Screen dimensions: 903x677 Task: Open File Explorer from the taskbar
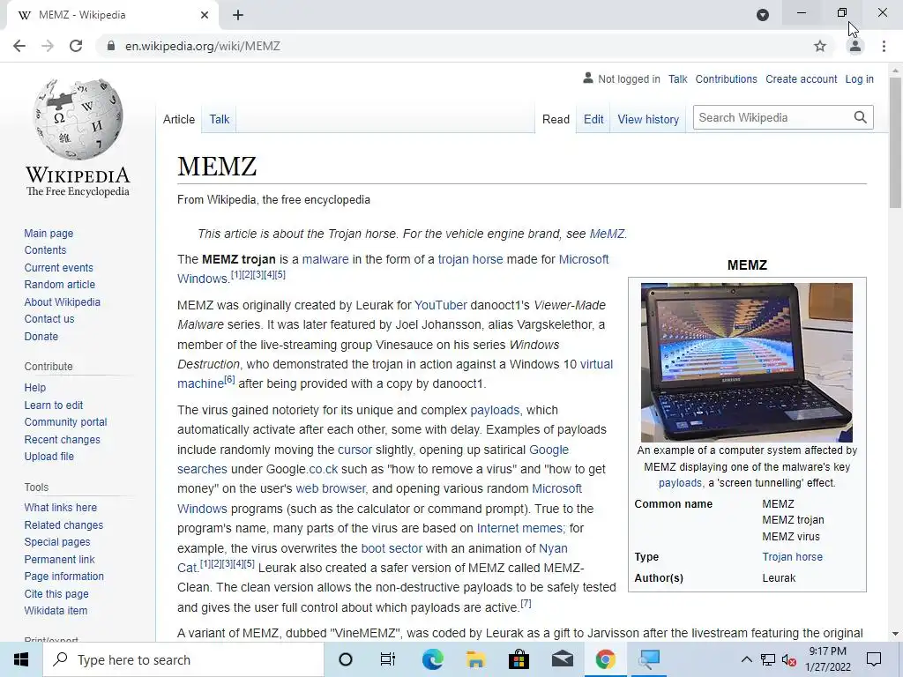[475, 659]
